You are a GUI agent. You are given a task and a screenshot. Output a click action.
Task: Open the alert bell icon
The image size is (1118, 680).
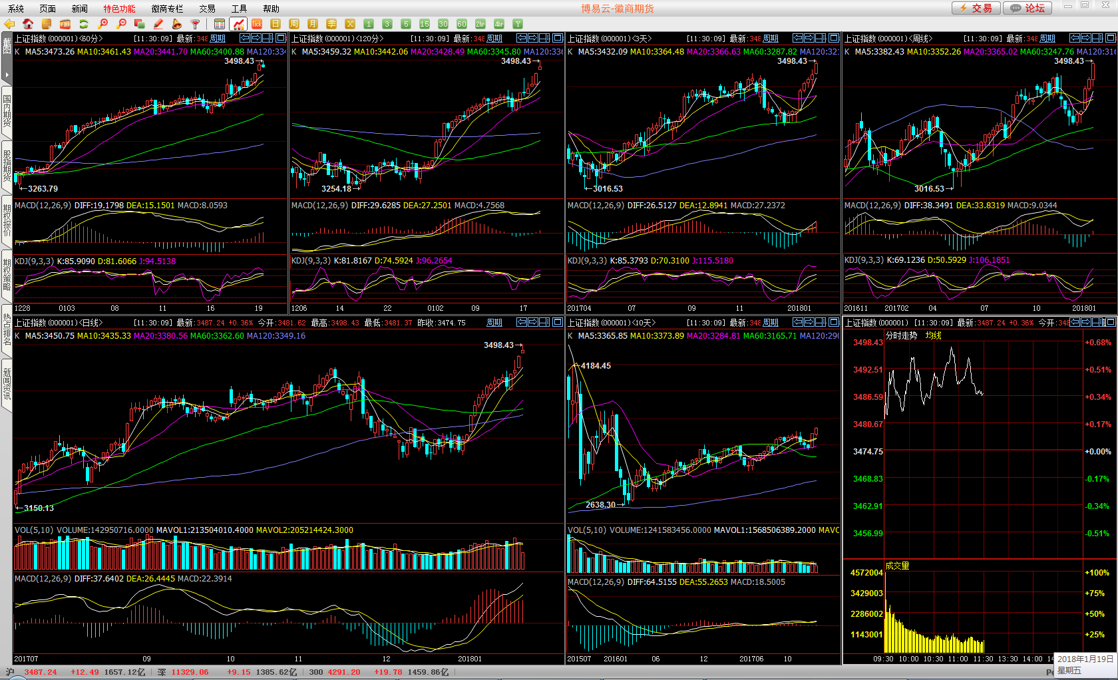pyautogui.click(x=177, y=24)
